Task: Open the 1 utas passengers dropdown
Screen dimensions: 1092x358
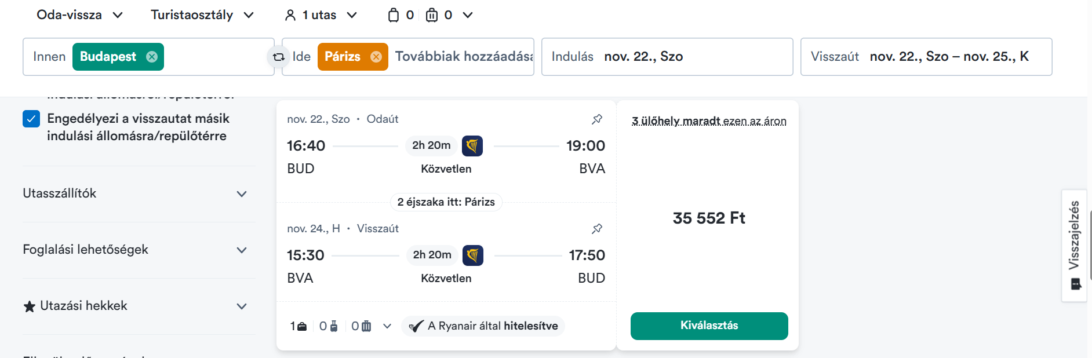Action: (321, 15)
